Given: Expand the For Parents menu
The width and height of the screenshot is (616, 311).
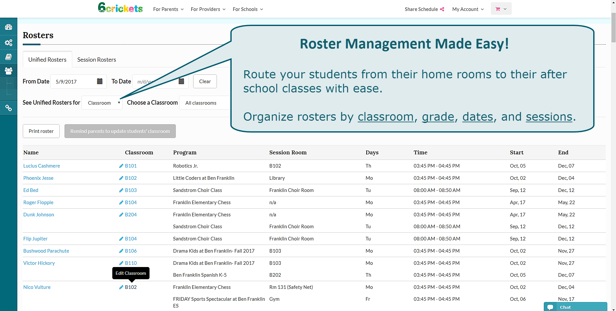Looking at the screenshot, I should [x=168, y=9].
